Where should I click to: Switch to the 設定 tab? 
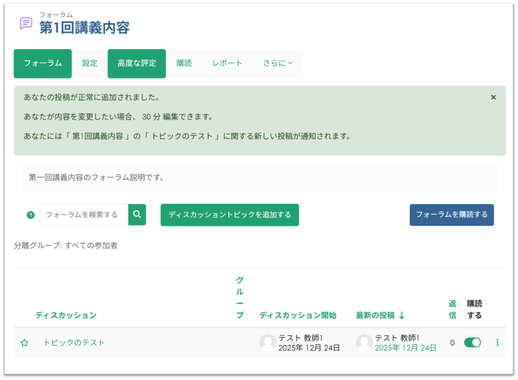point(90,63)
